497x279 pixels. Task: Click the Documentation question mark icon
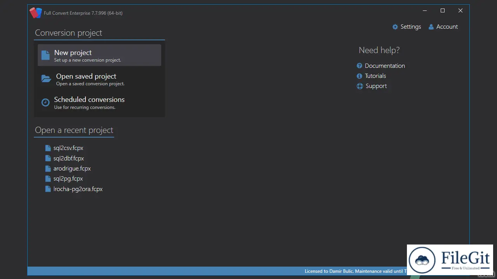360,66
